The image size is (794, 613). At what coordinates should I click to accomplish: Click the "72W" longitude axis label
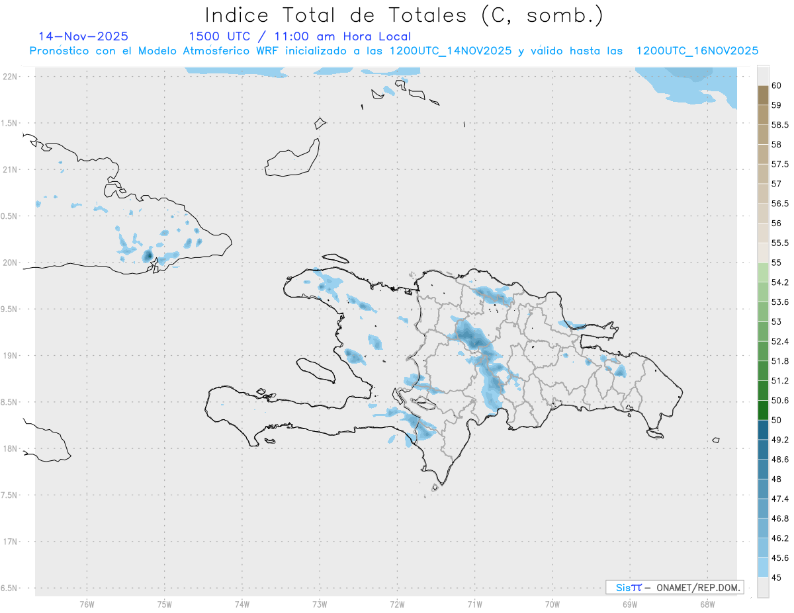pyautogui.click(x=397, y=604)
